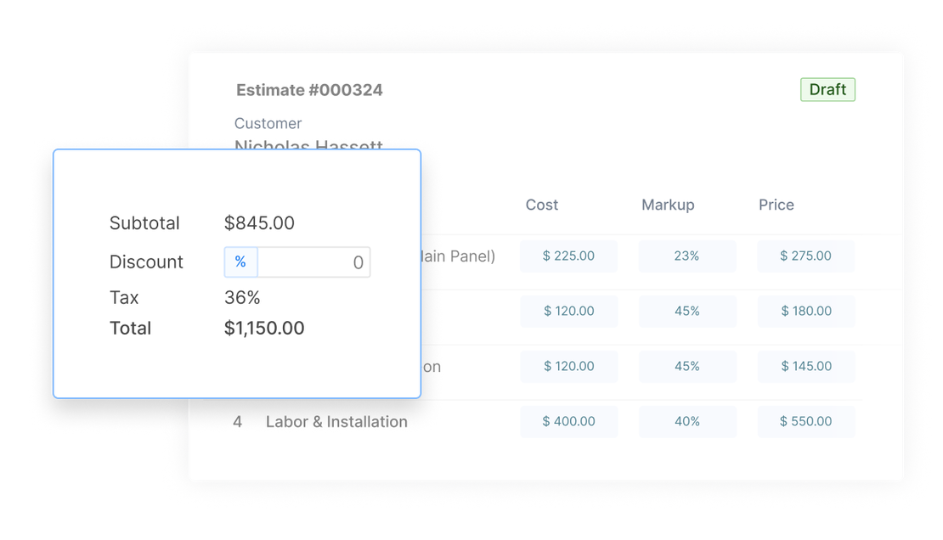Click the $ 400.00 cost cell
The width and height of the screenshot is (943, 540).
tap(568, 421)
